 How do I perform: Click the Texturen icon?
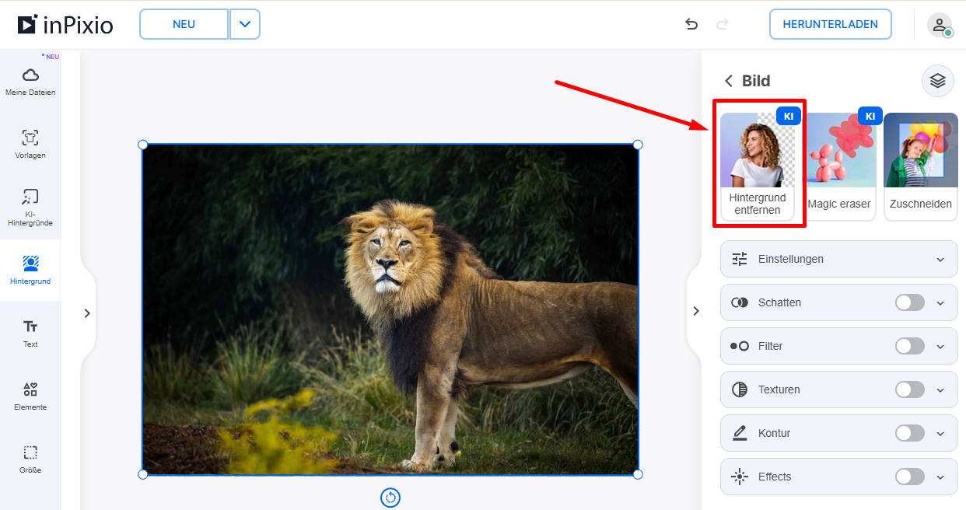[x=740, y=389]
